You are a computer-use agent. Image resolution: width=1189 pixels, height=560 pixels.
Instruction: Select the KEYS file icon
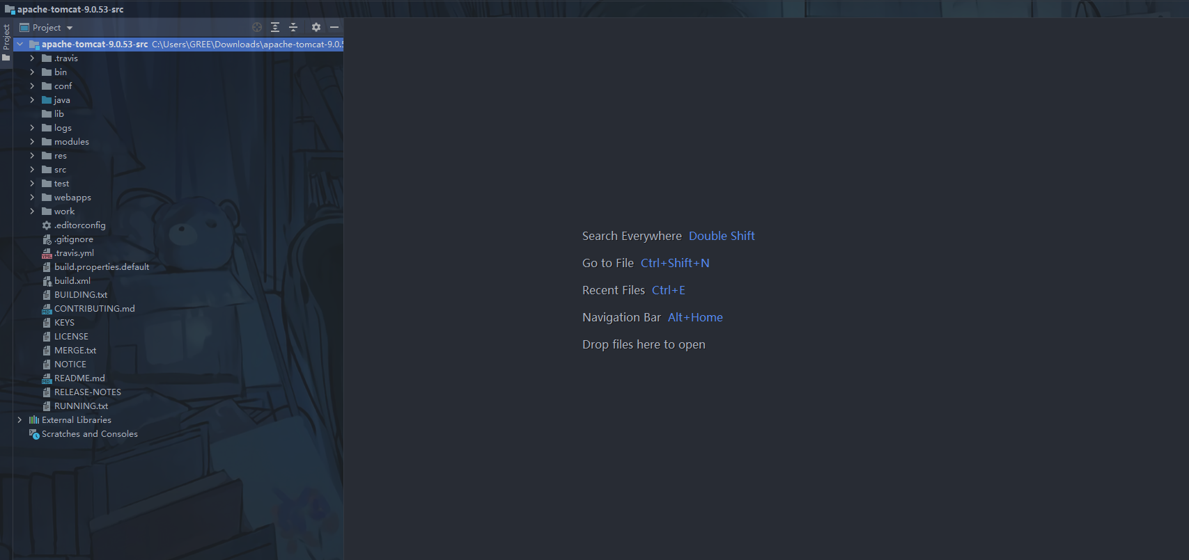(47, 323)
